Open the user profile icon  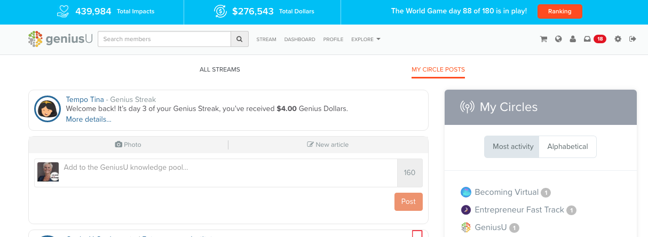pos(573,39)
